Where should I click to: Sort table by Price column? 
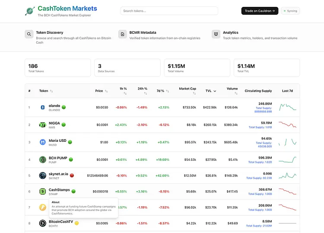click(101, 91)
